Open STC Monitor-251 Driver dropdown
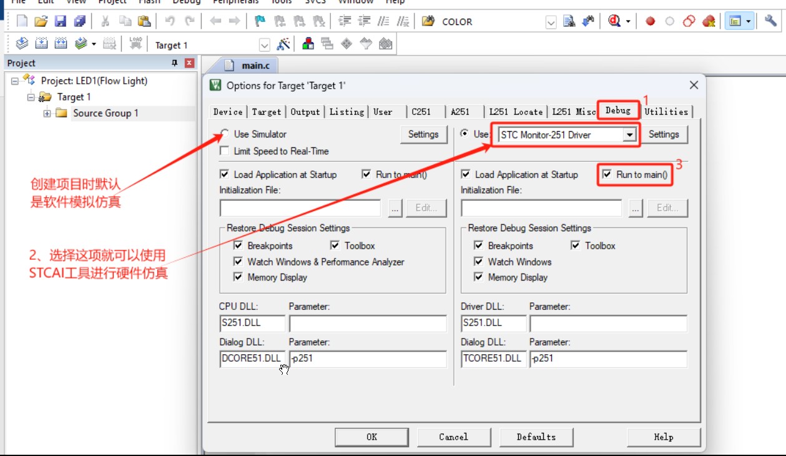 [629, 135]
